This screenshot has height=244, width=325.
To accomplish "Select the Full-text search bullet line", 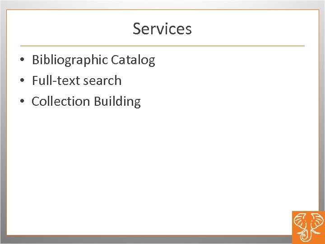I will point(77,80).
